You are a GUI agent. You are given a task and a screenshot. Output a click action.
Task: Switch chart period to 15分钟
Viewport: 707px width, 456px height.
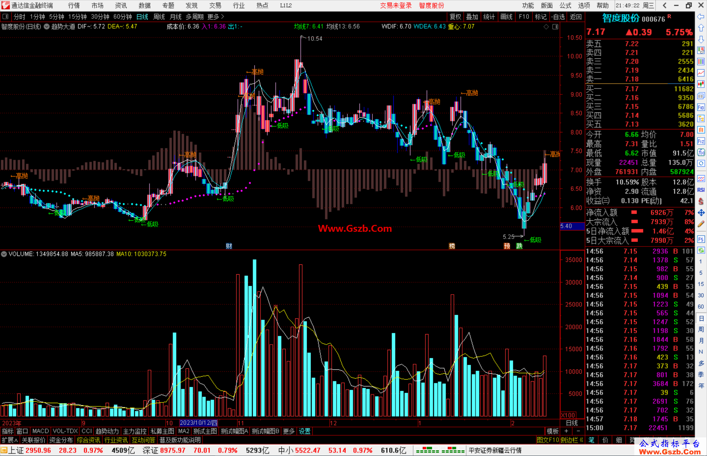[78, 17]
